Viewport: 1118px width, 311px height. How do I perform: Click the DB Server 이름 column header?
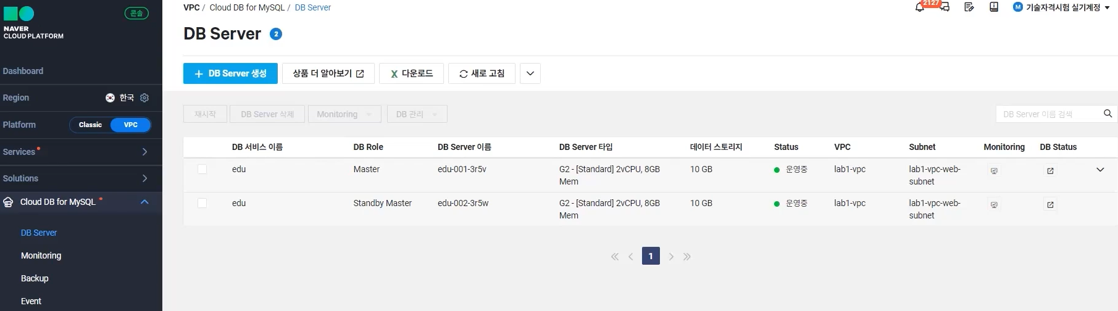(x=464, y=147)
